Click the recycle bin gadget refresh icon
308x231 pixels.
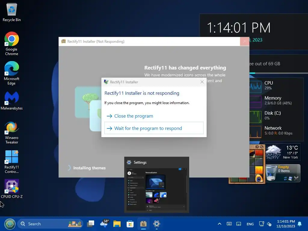point(285,178)
